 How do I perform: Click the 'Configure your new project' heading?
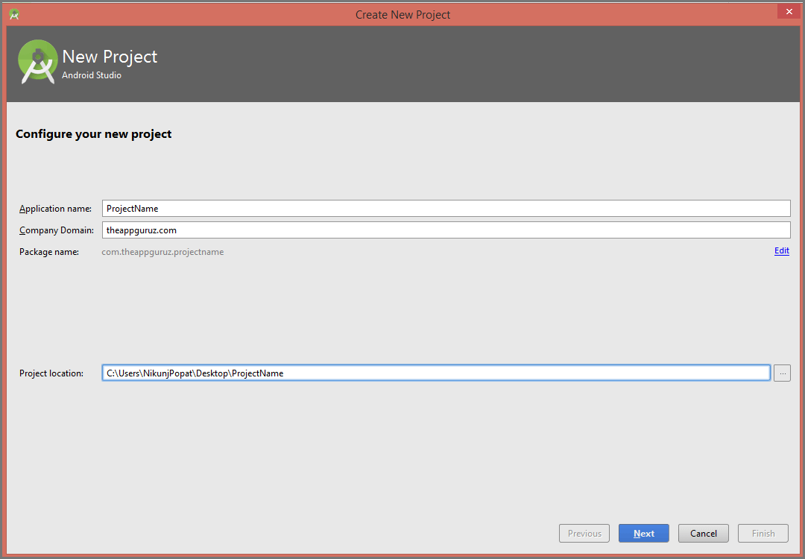pos(93,134)
